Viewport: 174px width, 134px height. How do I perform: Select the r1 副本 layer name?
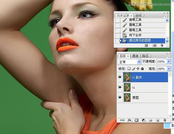coord(137,77)
